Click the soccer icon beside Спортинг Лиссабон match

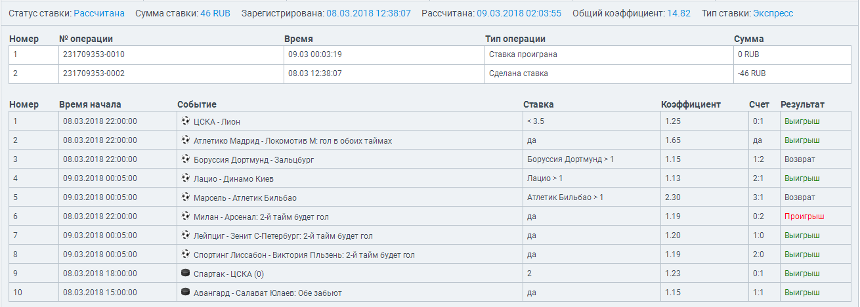point(185,255)
